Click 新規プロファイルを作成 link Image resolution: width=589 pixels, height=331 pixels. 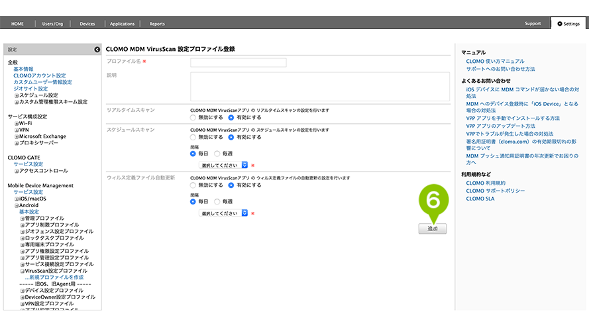[54, 277]
